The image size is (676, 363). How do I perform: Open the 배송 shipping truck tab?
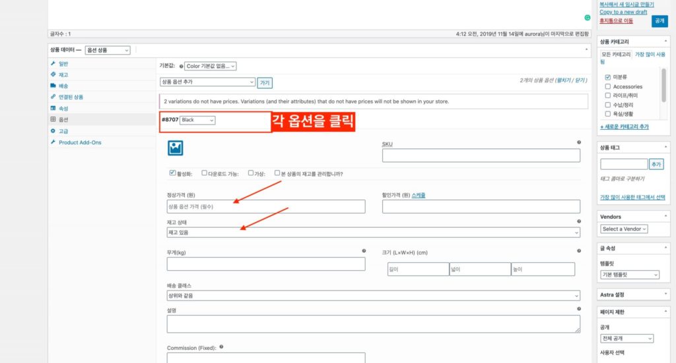coord(53,86)
